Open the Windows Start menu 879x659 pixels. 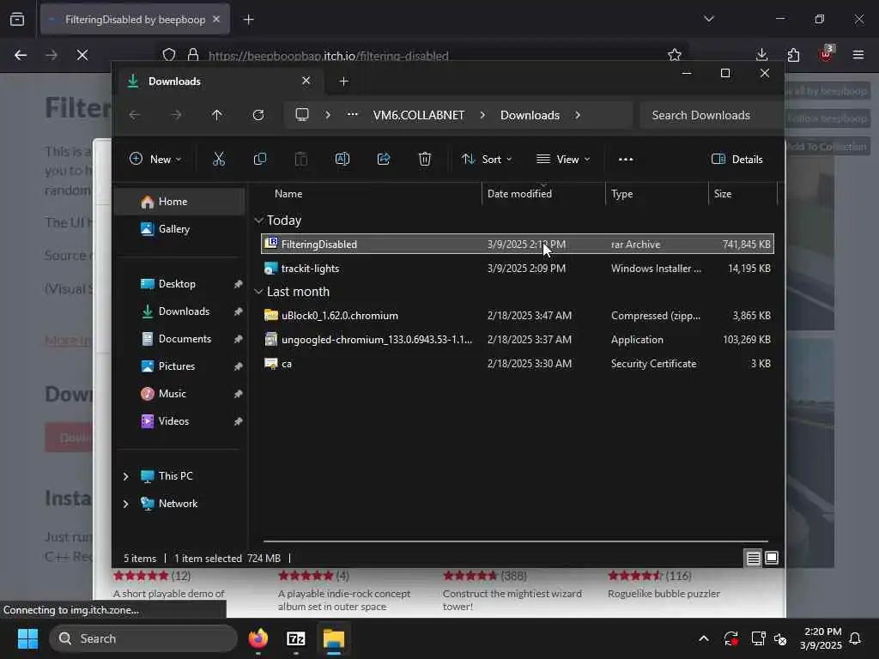(27, 638)
